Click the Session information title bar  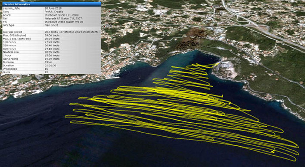[51, 4]
